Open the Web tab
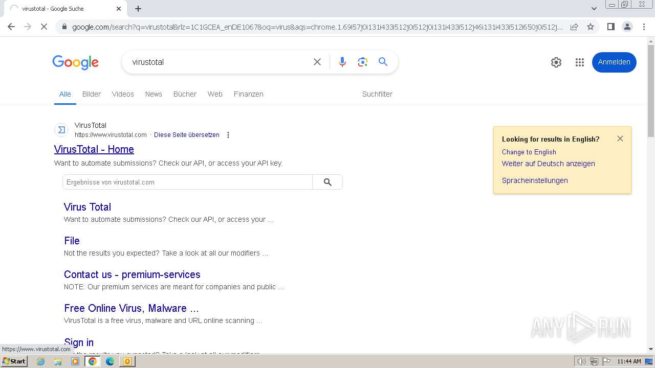 point(215,94)
